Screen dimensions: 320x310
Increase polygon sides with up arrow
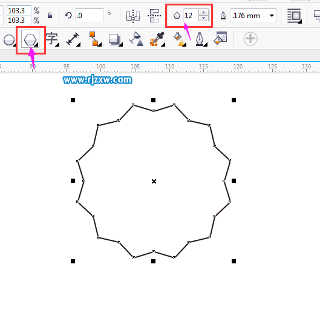(x=203, y=13)
